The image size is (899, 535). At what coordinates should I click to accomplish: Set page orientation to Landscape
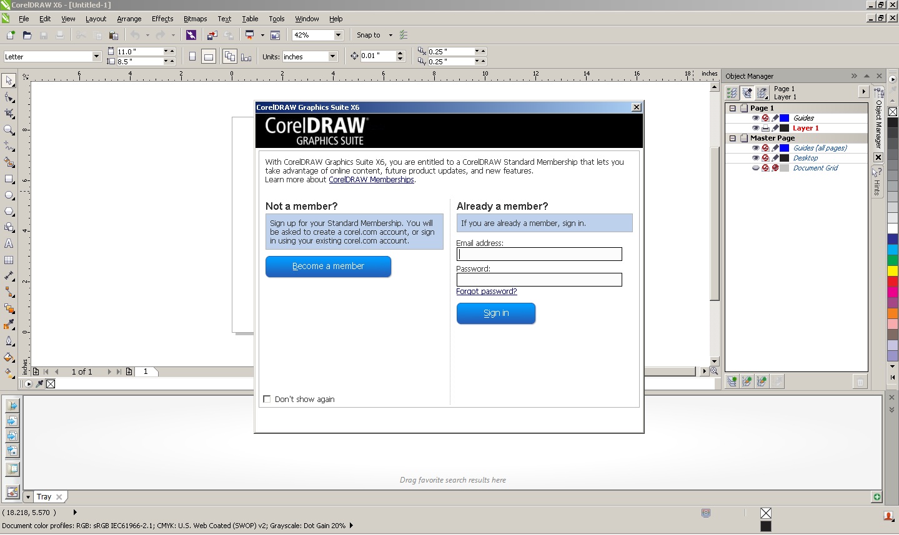209,56
